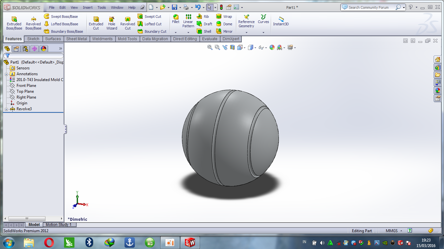Expand the Revolve3 feature
This screenshot has height=249, width=444.
coord(7,109)
